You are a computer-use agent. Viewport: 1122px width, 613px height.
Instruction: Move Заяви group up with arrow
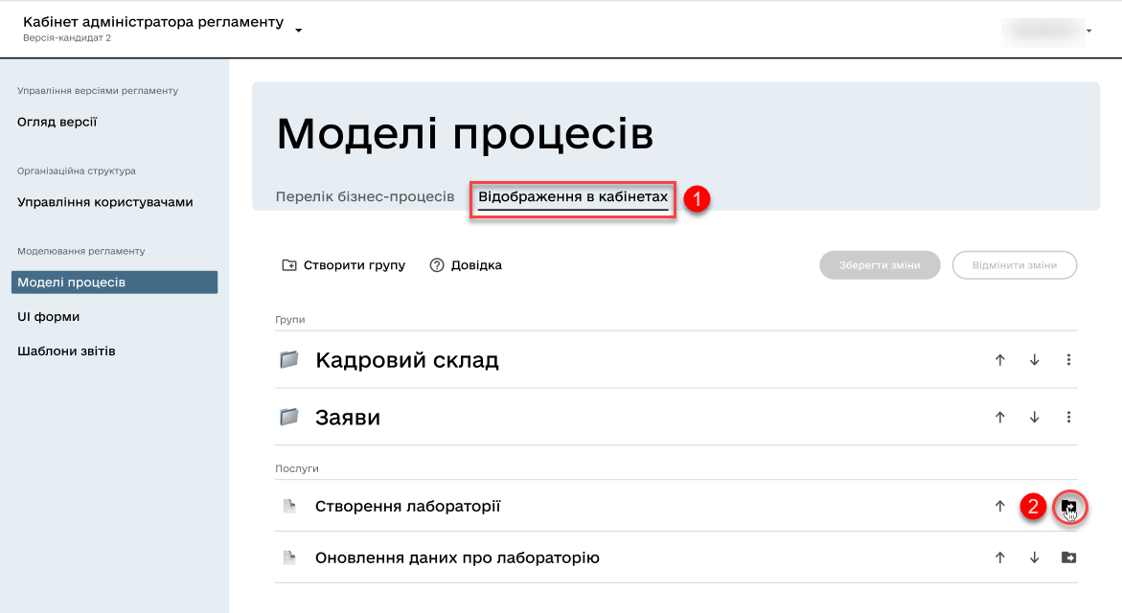pos(999,418)
